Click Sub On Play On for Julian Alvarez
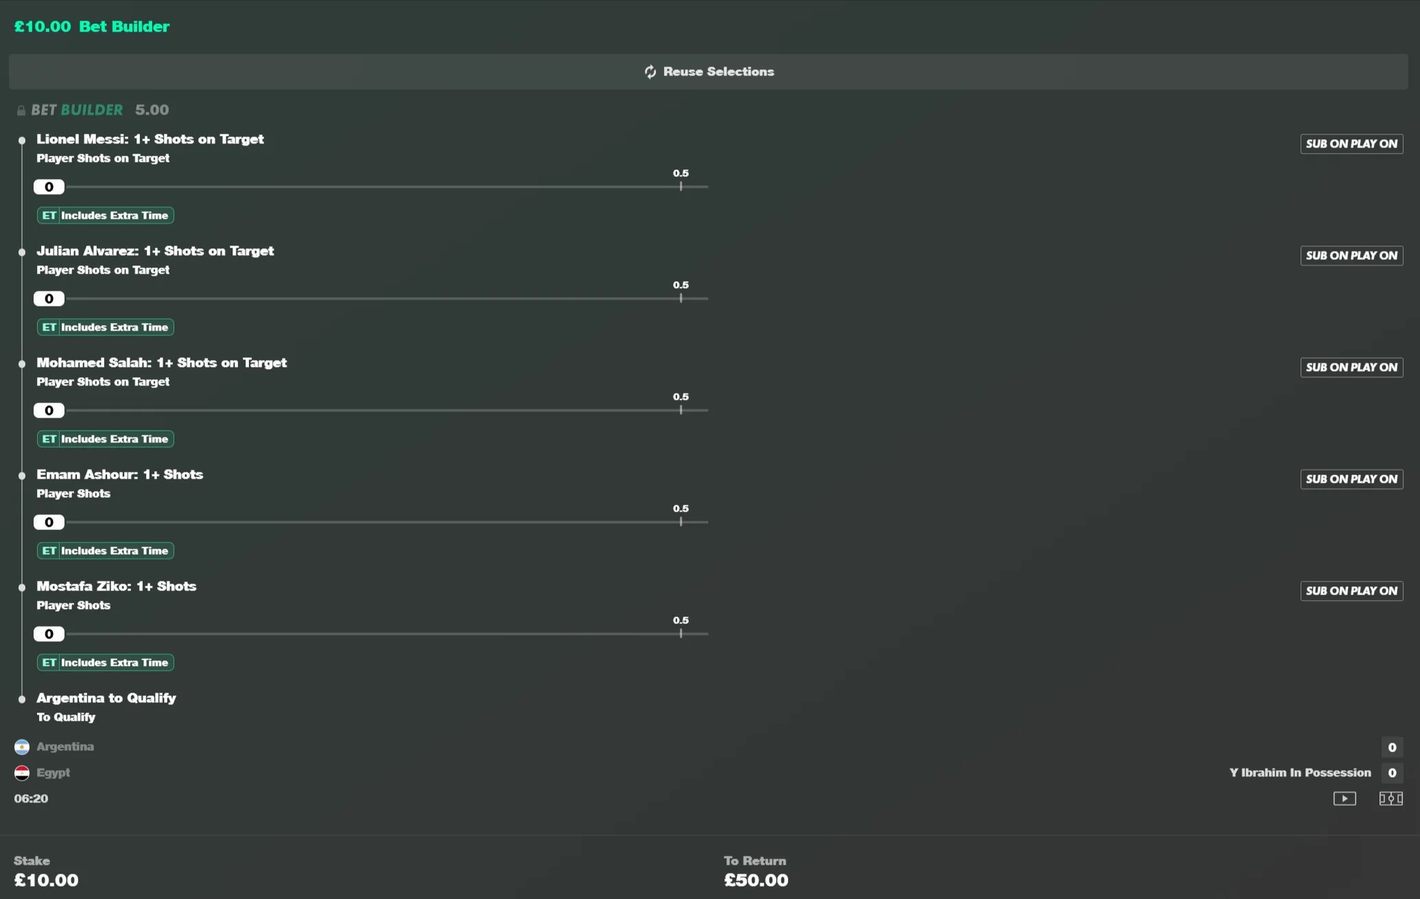 1351,256
